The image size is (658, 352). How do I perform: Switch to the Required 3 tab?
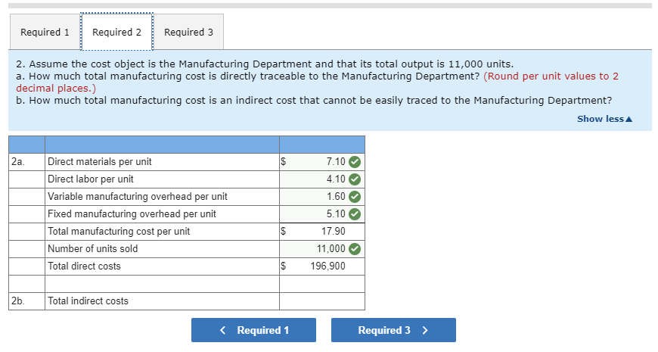[x=188, y=32]
